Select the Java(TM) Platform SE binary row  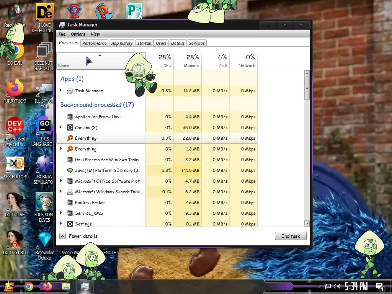point(157,170)
